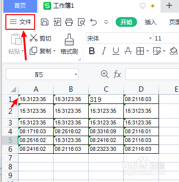Click the zoom magnifier icon near formula bar
The height and width of the screenshot is (182, 179).
click(104, 74)
